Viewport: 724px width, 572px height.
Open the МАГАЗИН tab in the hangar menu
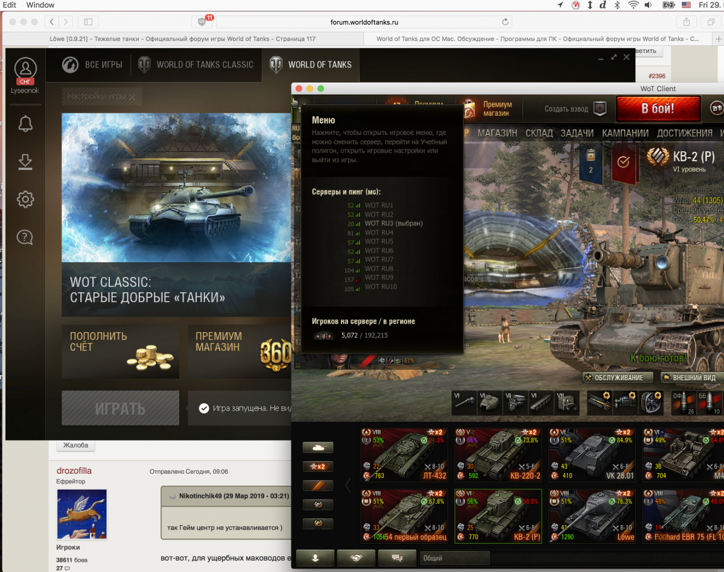point(497,133)
